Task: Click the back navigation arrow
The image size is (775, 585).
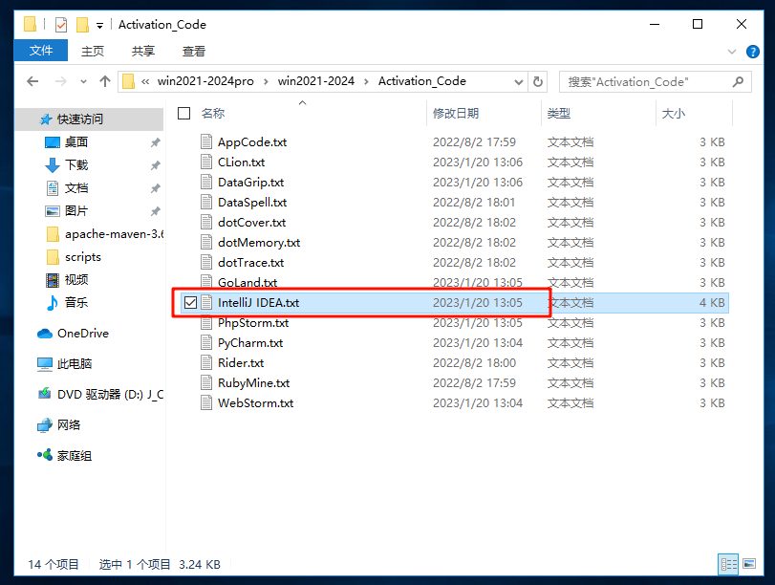Action: coord(32,81)
